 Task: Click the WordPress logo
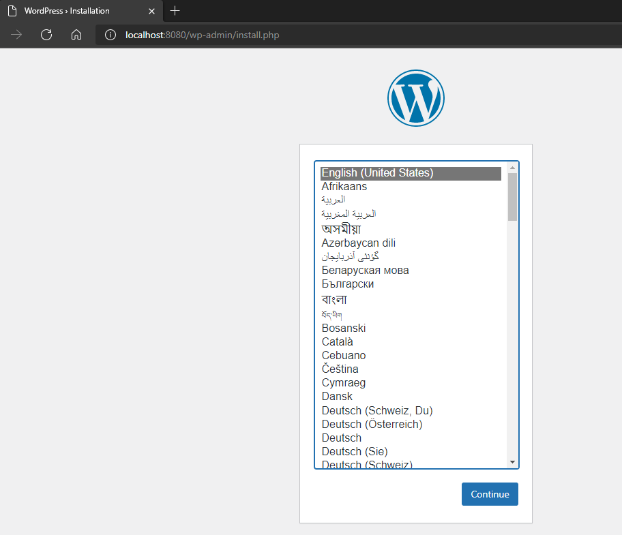click(416, 98)
